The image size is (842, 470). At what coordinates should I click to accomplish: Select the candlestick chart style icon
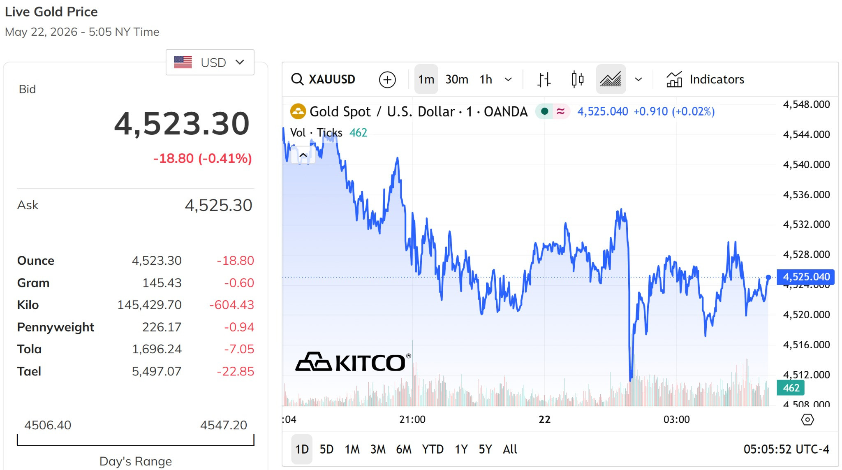tap(577, 79)
